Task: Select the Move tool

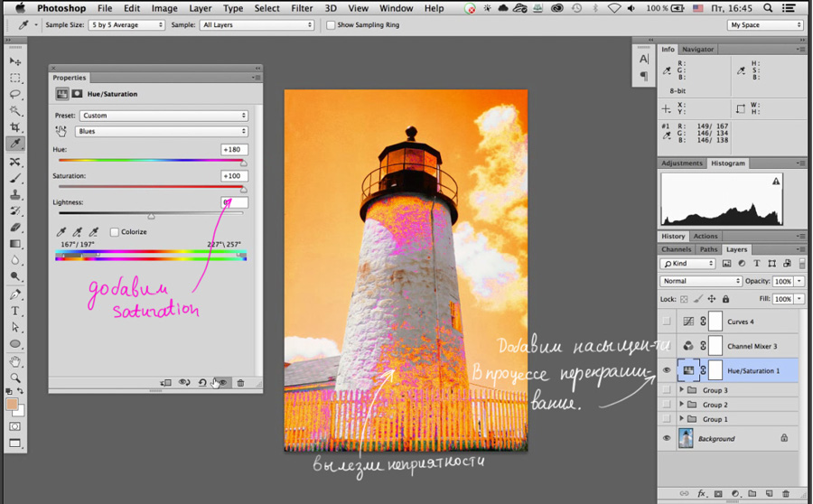Action: click(x=15, y=61)
